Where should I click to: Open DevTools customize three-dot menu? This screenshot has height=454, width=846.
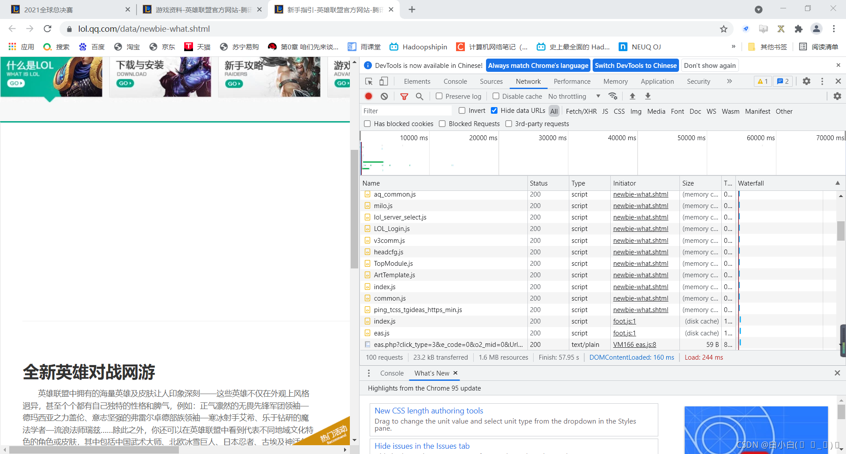pyautogui.click(x=822, y=81)
